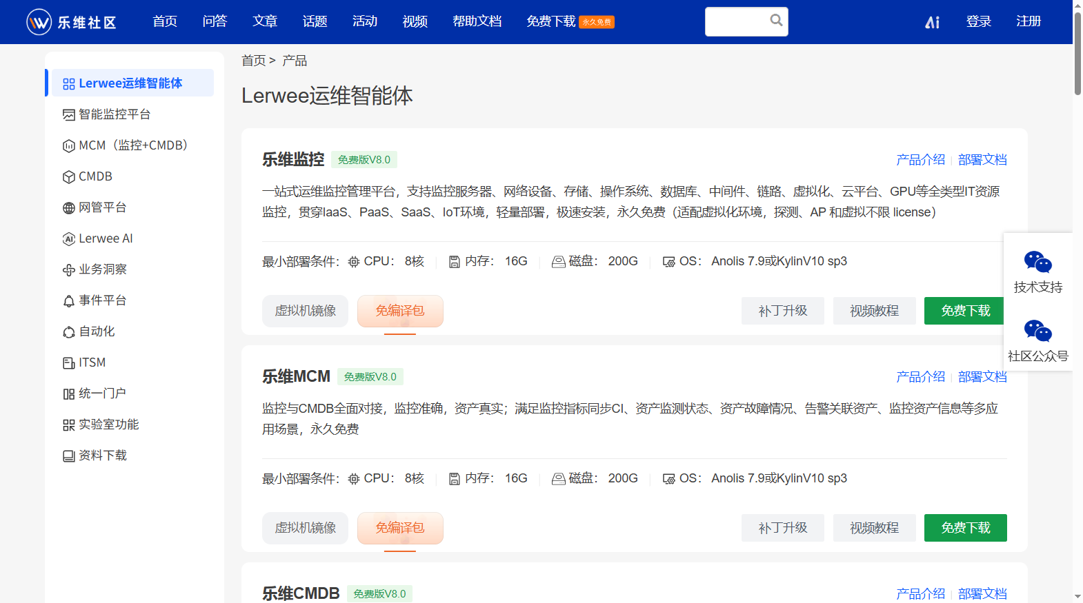Click the 乐维社区 logo icon

coord(39,22)
